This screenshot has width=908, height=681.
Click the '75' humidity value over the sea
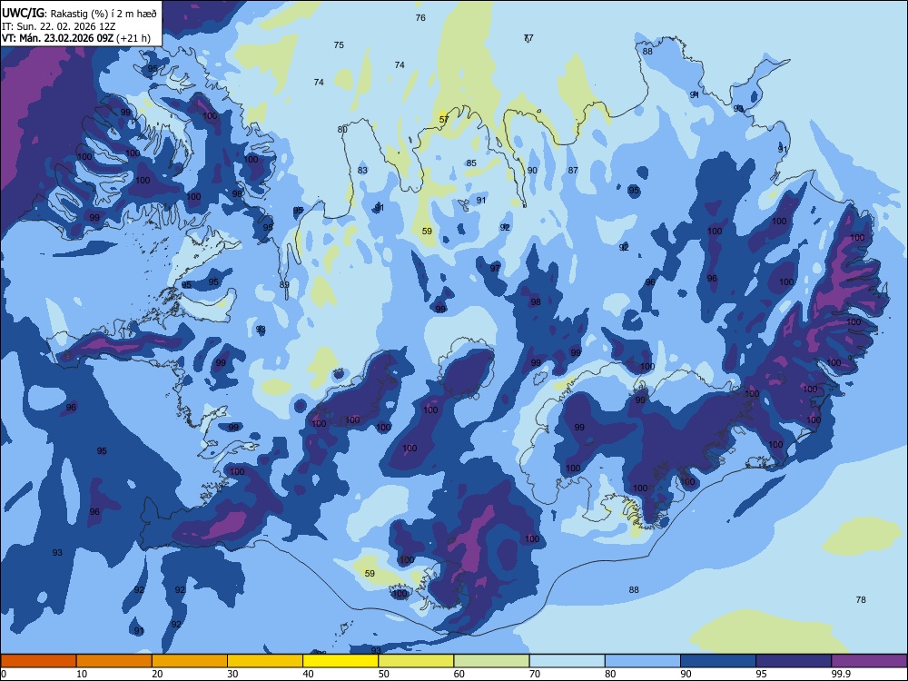(x=339, y=45)
